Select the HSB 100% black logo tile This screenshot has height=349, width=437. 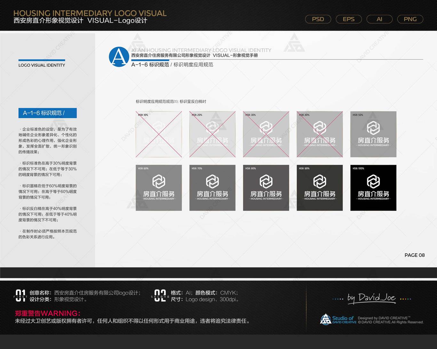(373, 188)
